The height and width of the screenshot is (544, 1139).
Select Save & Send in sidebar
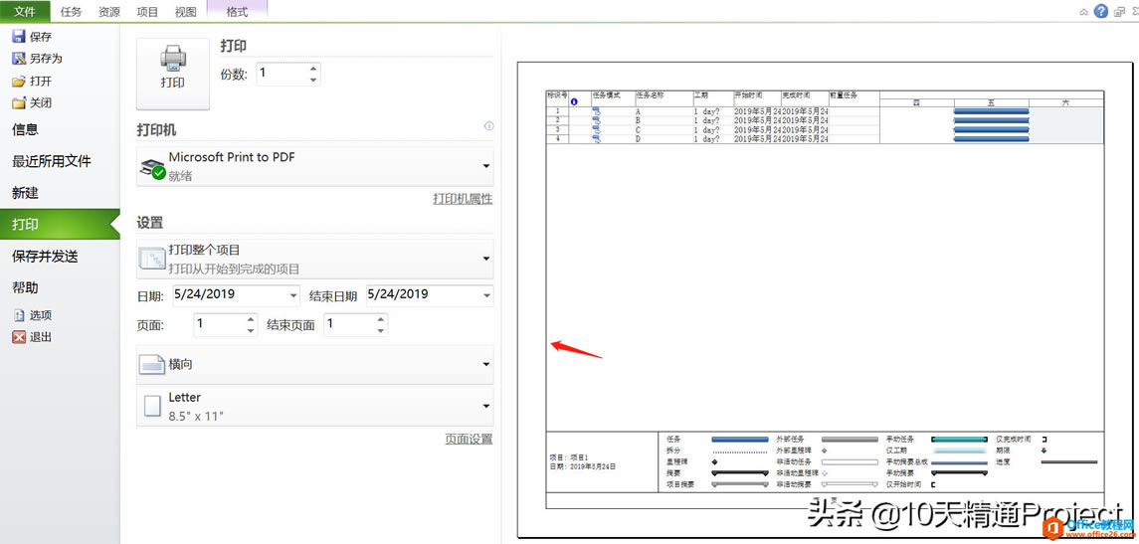click(x=45, y=257)
